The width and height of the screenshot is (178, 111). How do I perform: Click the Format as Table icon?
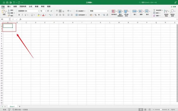coord(120,11)
